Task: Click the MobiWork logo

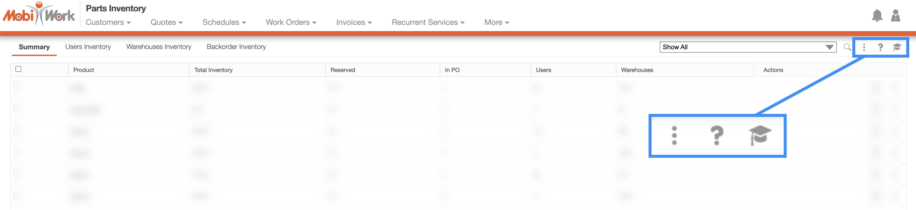Action: (39, 14)
